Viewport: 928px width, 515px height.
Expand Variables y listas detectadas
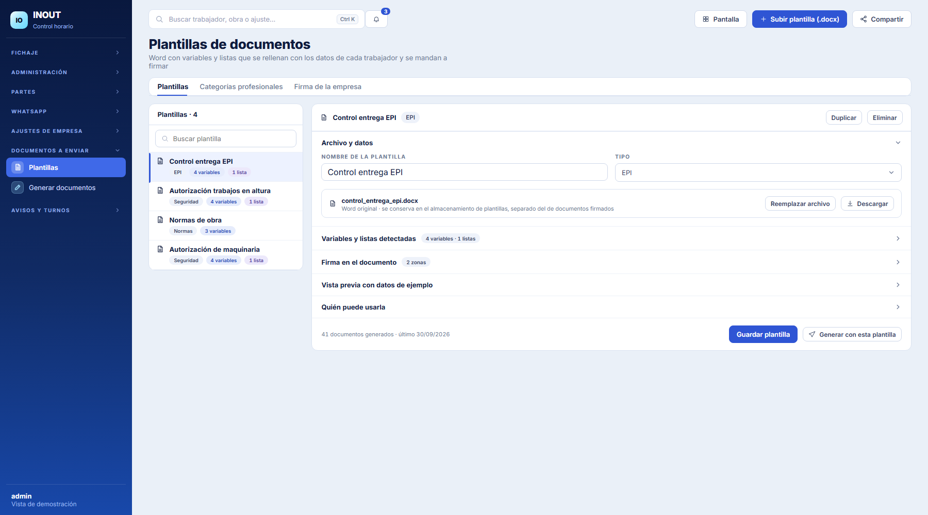[x=611, y=238]
